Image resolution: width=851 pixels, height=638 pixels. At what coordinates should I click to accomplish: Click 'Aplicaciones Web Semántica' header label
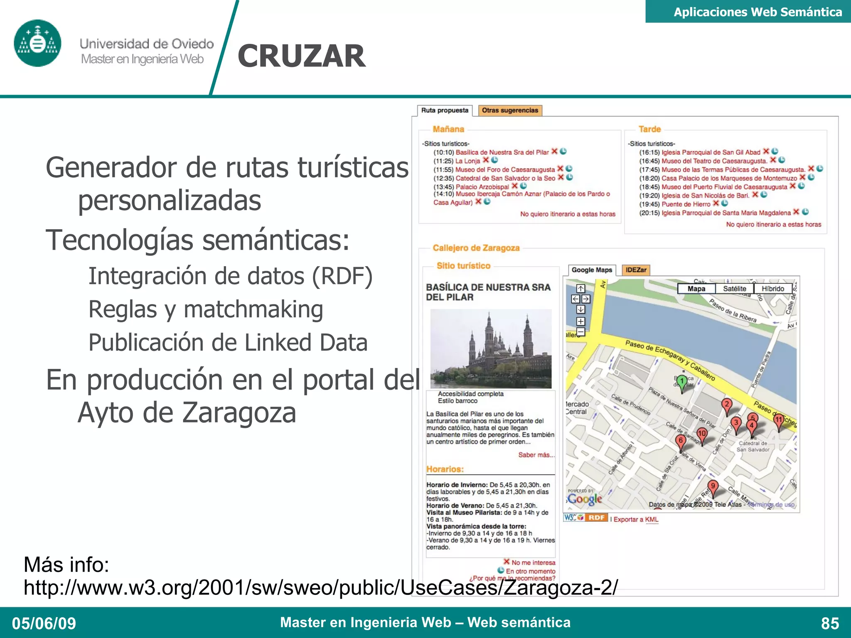tap(758, 12)
